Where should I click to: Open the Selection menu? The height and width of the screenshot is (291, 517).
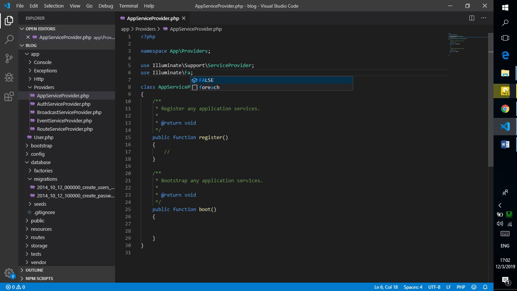pos(54,6)
